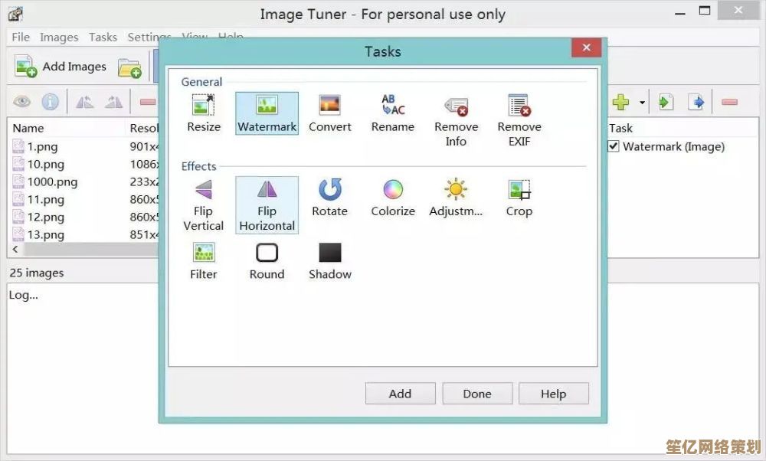Screen dimensions: 766x461
Task: Click the Help button in the Tasks dialog
Action: pyautogui.click(x=554, y=394)
